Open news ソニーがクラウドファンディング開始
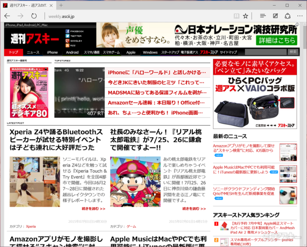This screenshot has width=307, height=247. (244, 191)
